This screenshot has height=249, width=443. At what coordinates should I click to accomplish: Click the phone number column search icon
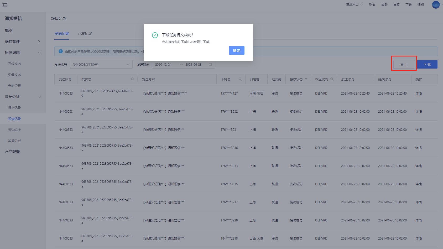(x=240, y=79)
